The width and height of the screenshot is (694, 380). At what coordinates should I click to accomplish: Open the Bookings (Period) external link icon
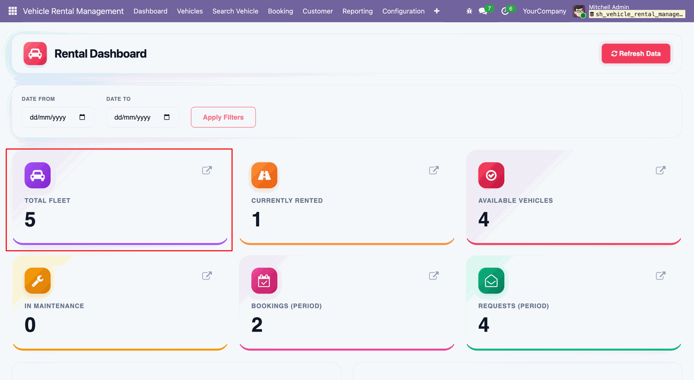pyautogui.click(x=434, y=276)
